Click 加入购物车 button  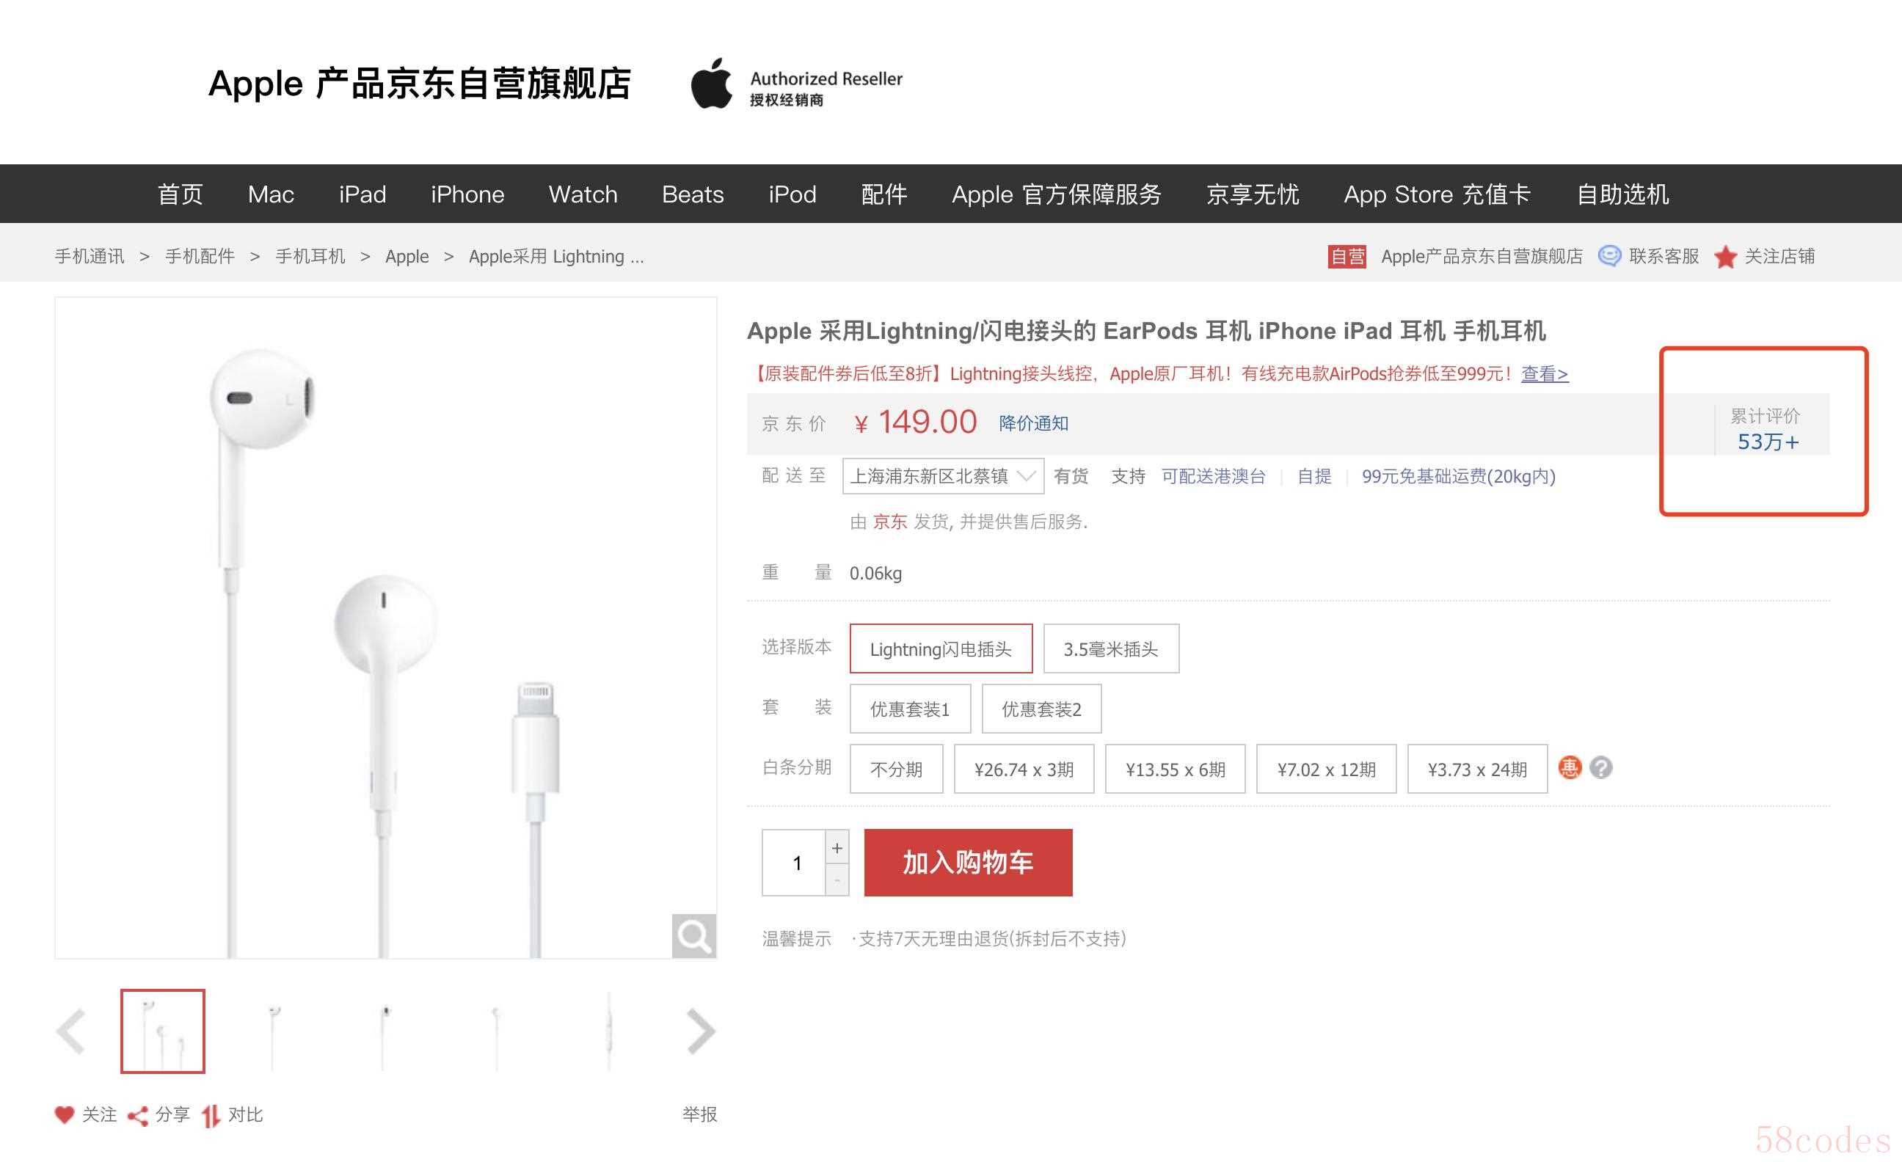point(968,863)
